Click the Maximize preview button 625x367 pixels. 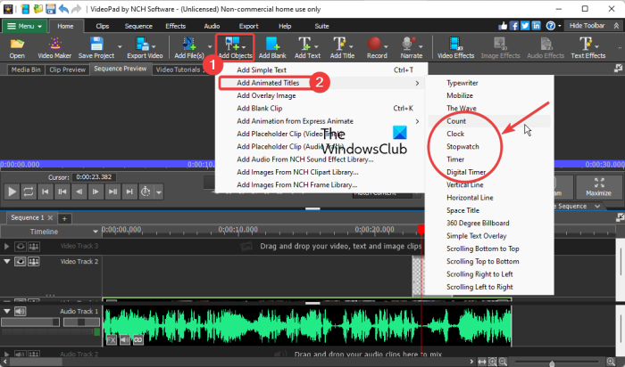(x=600, y=190)
